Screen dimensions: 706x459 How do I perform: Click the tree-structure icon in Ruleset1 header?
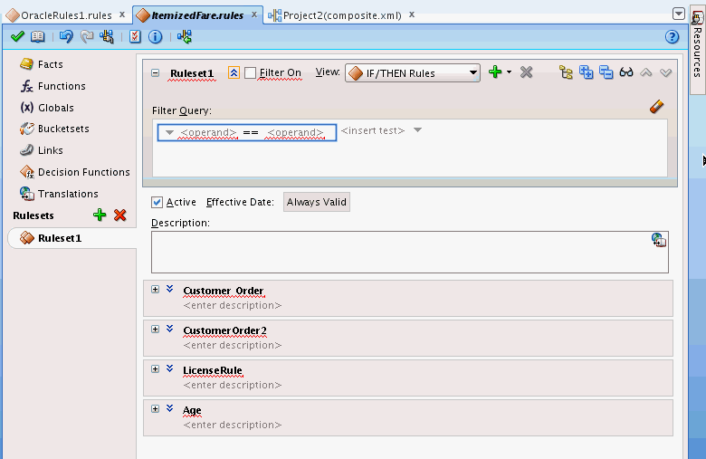pos(566,72)
